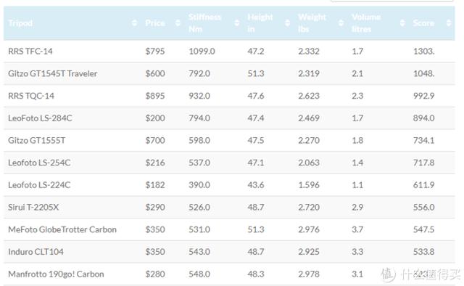Click the 734.1 score value
Image resolution: width=464 pixels, height=286 pixels.
[x=423, y=140]
